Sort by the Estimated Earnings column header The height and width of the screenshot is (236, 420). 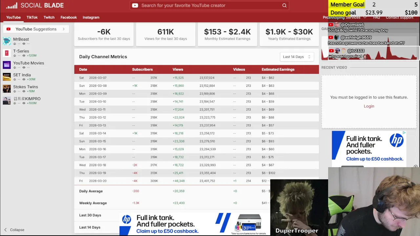coord(278,69)
